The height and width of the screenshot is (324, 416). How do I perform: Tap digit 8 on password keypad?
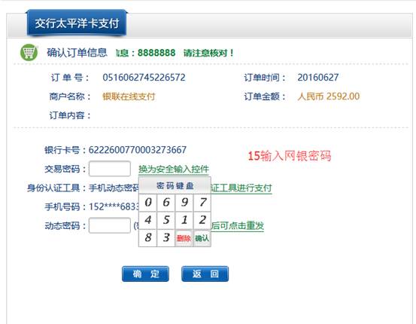point(148,237)
